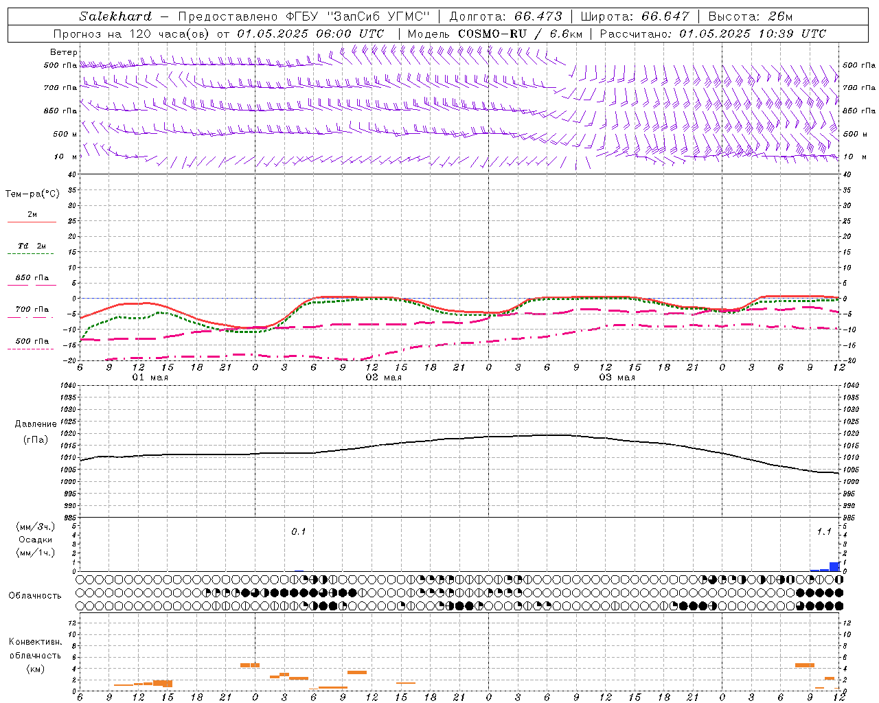Click the Конвективн. облачность label
The width and height of the screenshot is (879, 703).
(36, 649)
